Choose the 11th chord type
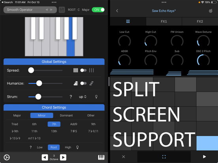218x163 pixels. click(x=34, y=131)
